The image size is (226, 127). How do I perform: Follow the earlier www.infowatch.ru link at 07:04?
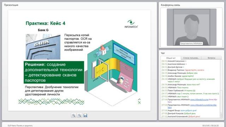(199, 99)
